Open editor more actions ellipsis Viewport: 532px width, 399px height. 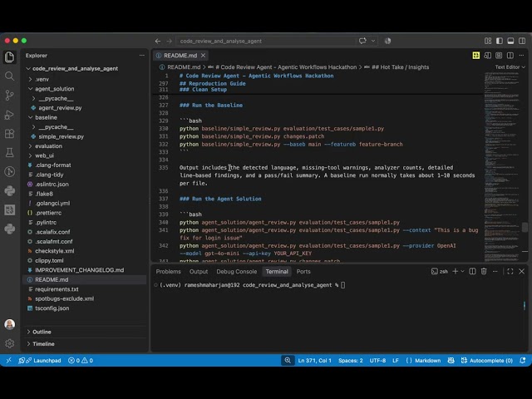click(x=521, y=56)
